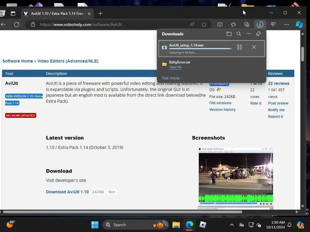Open more options in Downloads panel
The image size is (310, 232).
coord(249,34)
